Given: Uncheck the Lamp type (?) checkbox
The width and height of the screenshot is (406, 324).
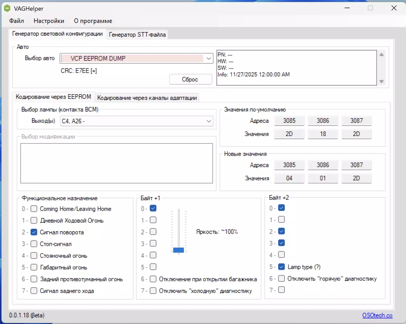Looking at the screenshot, I should 281,267.
